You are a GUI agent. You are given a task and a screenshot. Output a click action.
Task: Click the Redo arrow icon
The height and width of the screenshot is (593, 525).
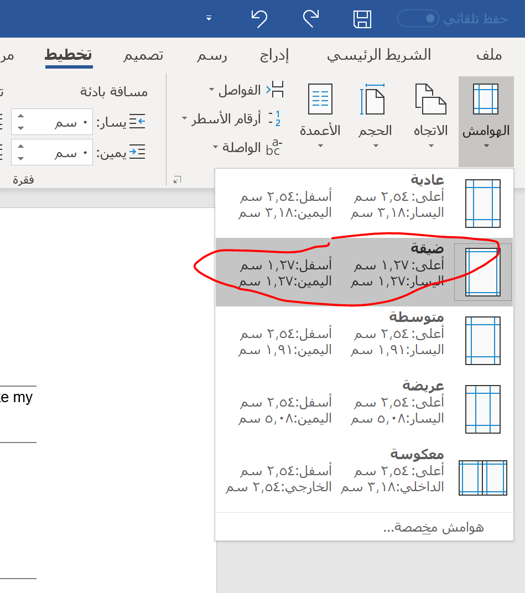pos(311,19)
